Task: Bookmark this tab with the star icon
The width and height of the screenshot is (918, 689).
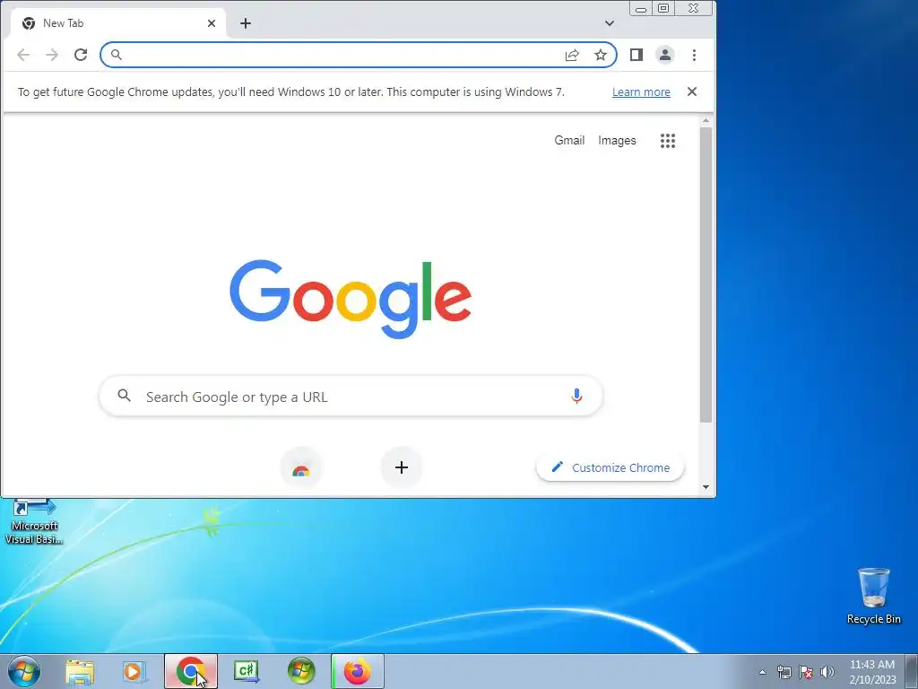Action: tap(601, 55)
